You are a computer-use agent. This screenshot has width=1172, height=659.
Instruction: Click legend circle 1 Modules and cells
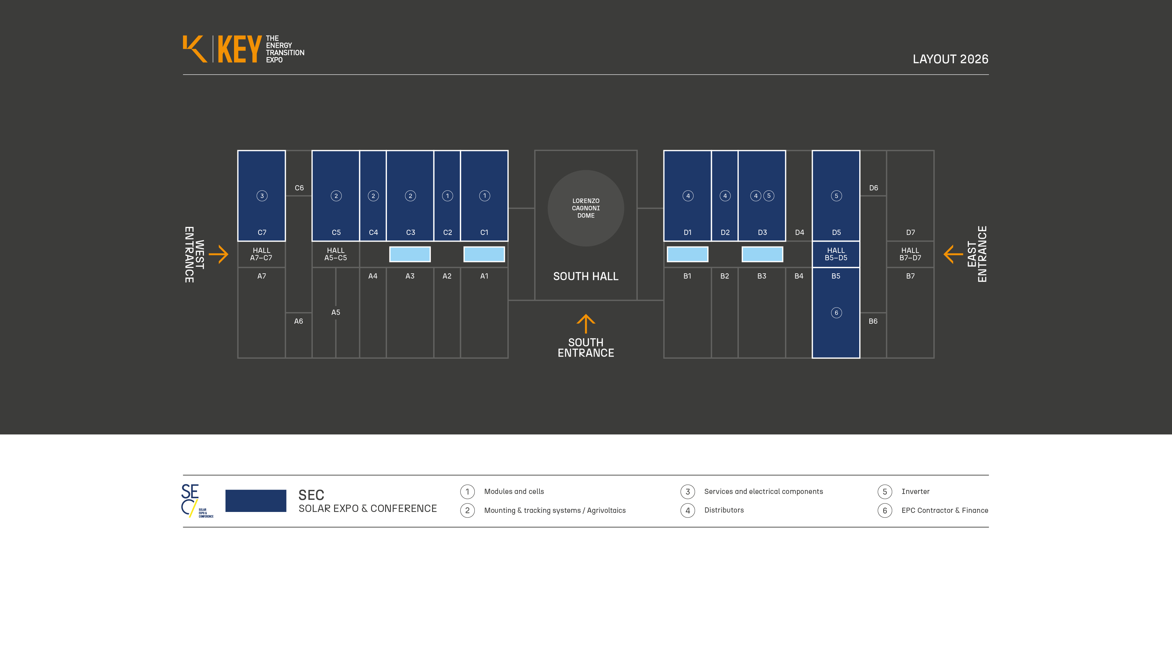point(467,492)
